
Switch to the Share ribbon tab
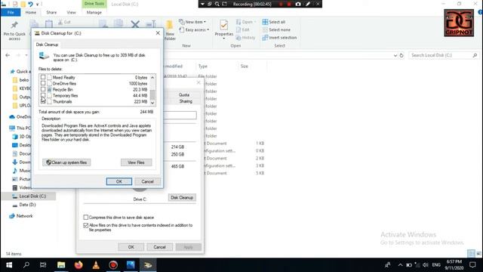pyautogui.click(x=51, y=12)
